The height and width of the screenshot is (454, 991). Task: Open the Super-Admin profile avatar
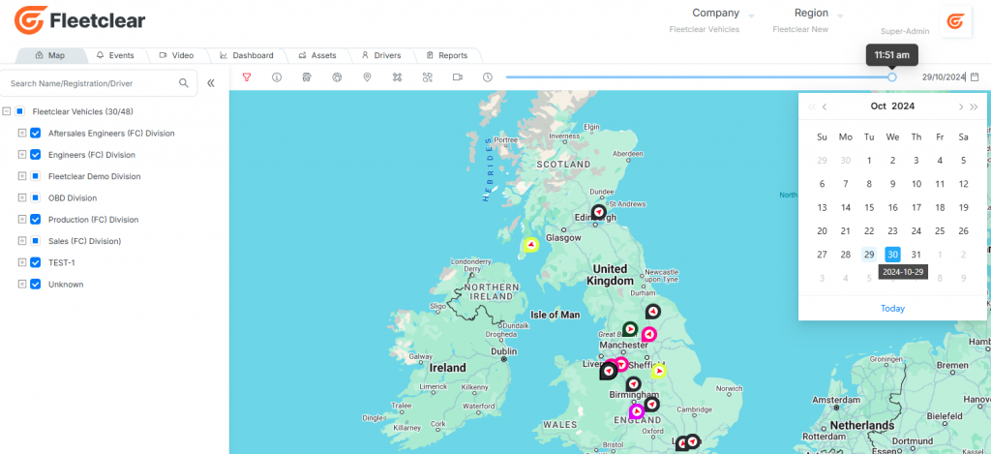pos(954,21)
